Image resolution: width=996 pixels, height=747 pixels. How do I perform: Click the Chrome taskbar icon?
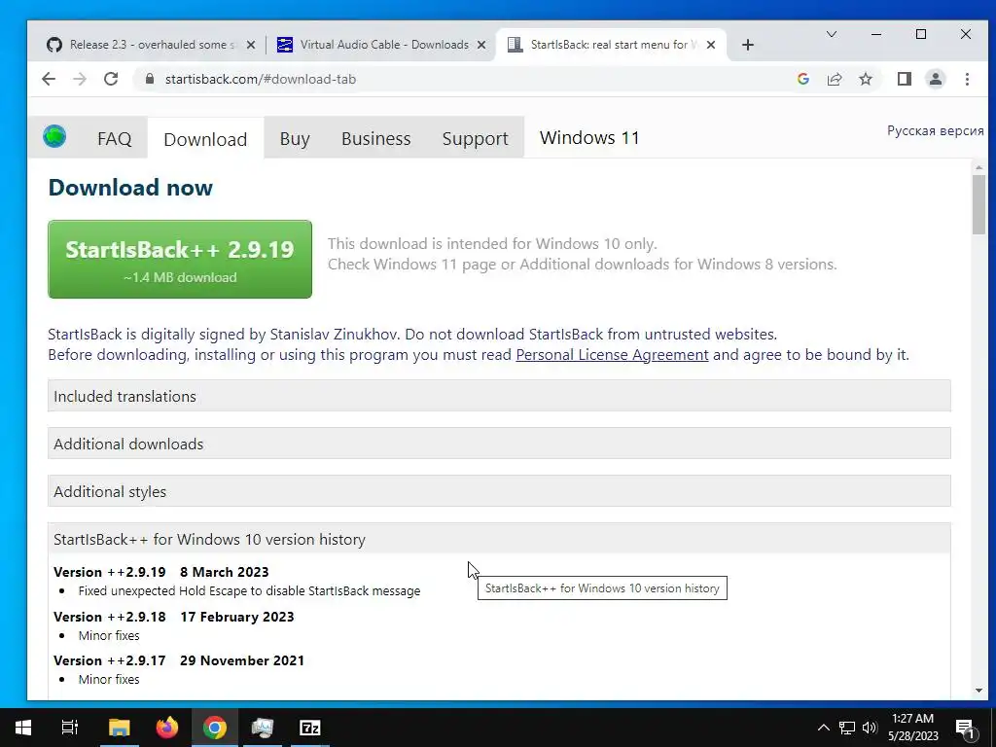tap(215, 728)
